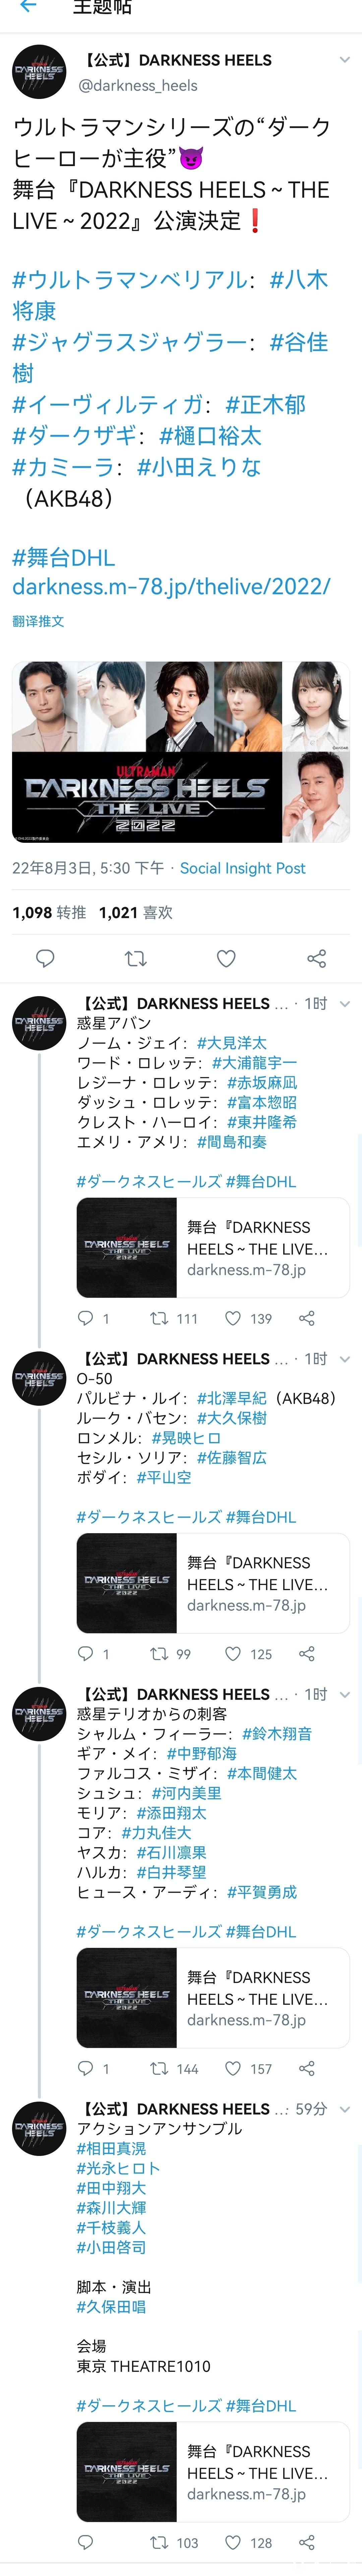The height and width of the screenshot is (2576, 362).
Task: Like the main tweet with heart icon
Action: click(226, 958)
